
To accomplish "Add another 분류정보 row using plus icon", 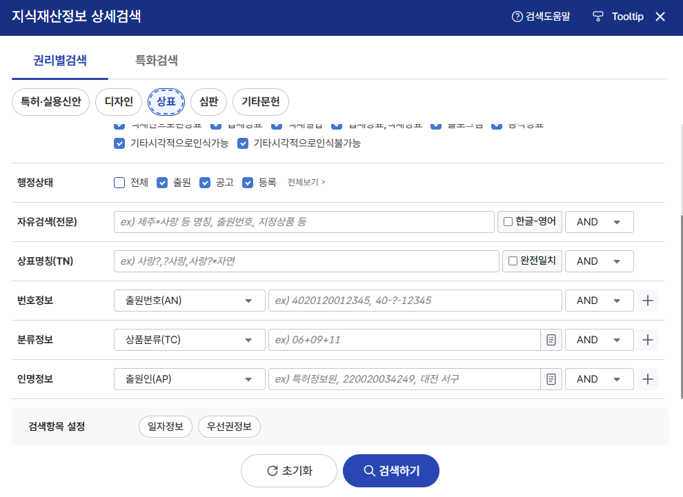I will click(x=647, y=339).
